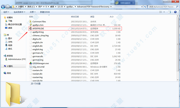Click the Forward navigation arrow button
Viewport: 180px width, 108px height.
coord(7,7)
